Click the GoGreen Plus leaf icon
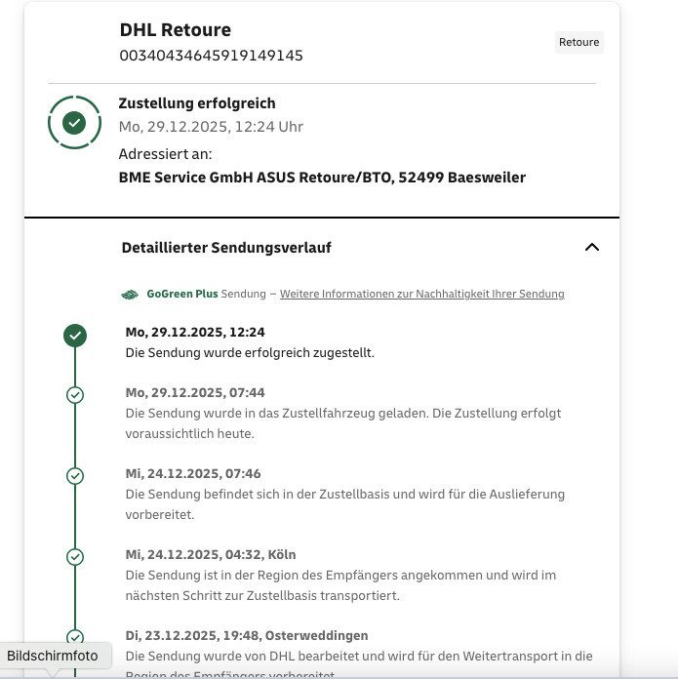This screenshot has height=679, width=678. 130,295
